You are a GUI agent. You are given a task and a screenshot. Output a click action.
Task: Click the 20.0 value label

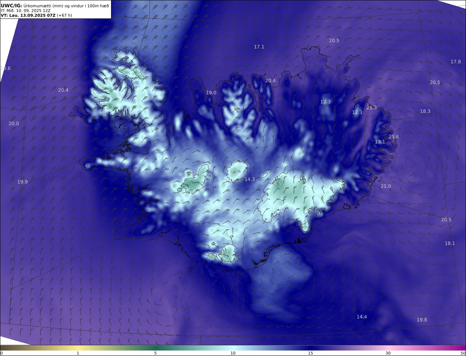pos(14,124)
